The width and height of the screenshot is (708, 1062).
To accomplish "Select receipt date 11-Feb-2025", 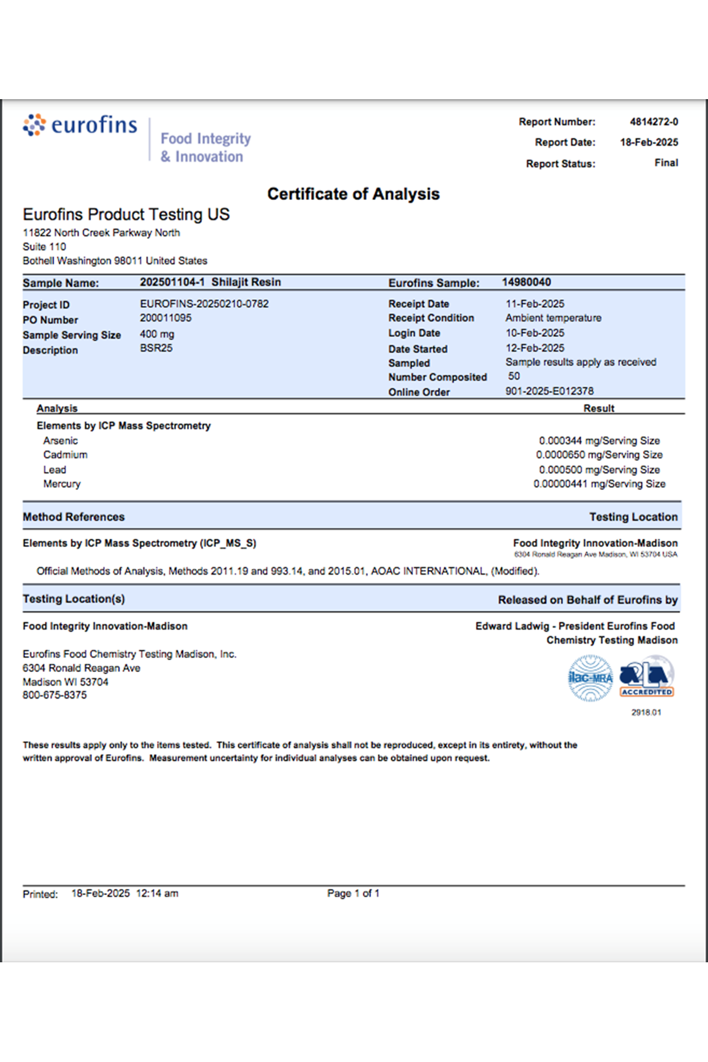I will [535, 304].
